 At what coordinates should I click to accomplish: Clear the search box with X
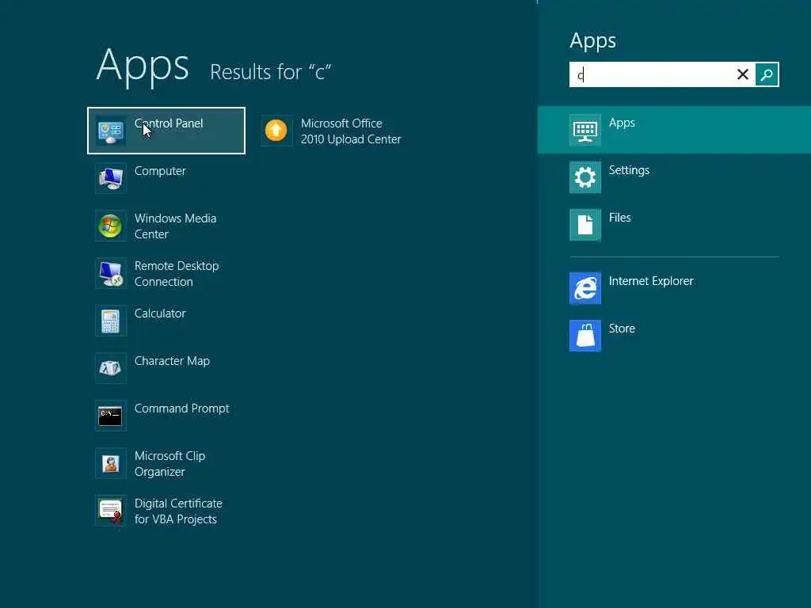743,74
